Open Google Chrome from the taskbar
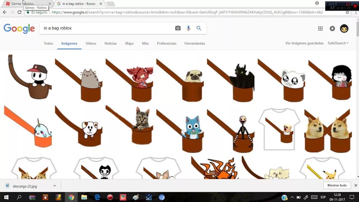 pyautogui.click(x=71, y=197)
